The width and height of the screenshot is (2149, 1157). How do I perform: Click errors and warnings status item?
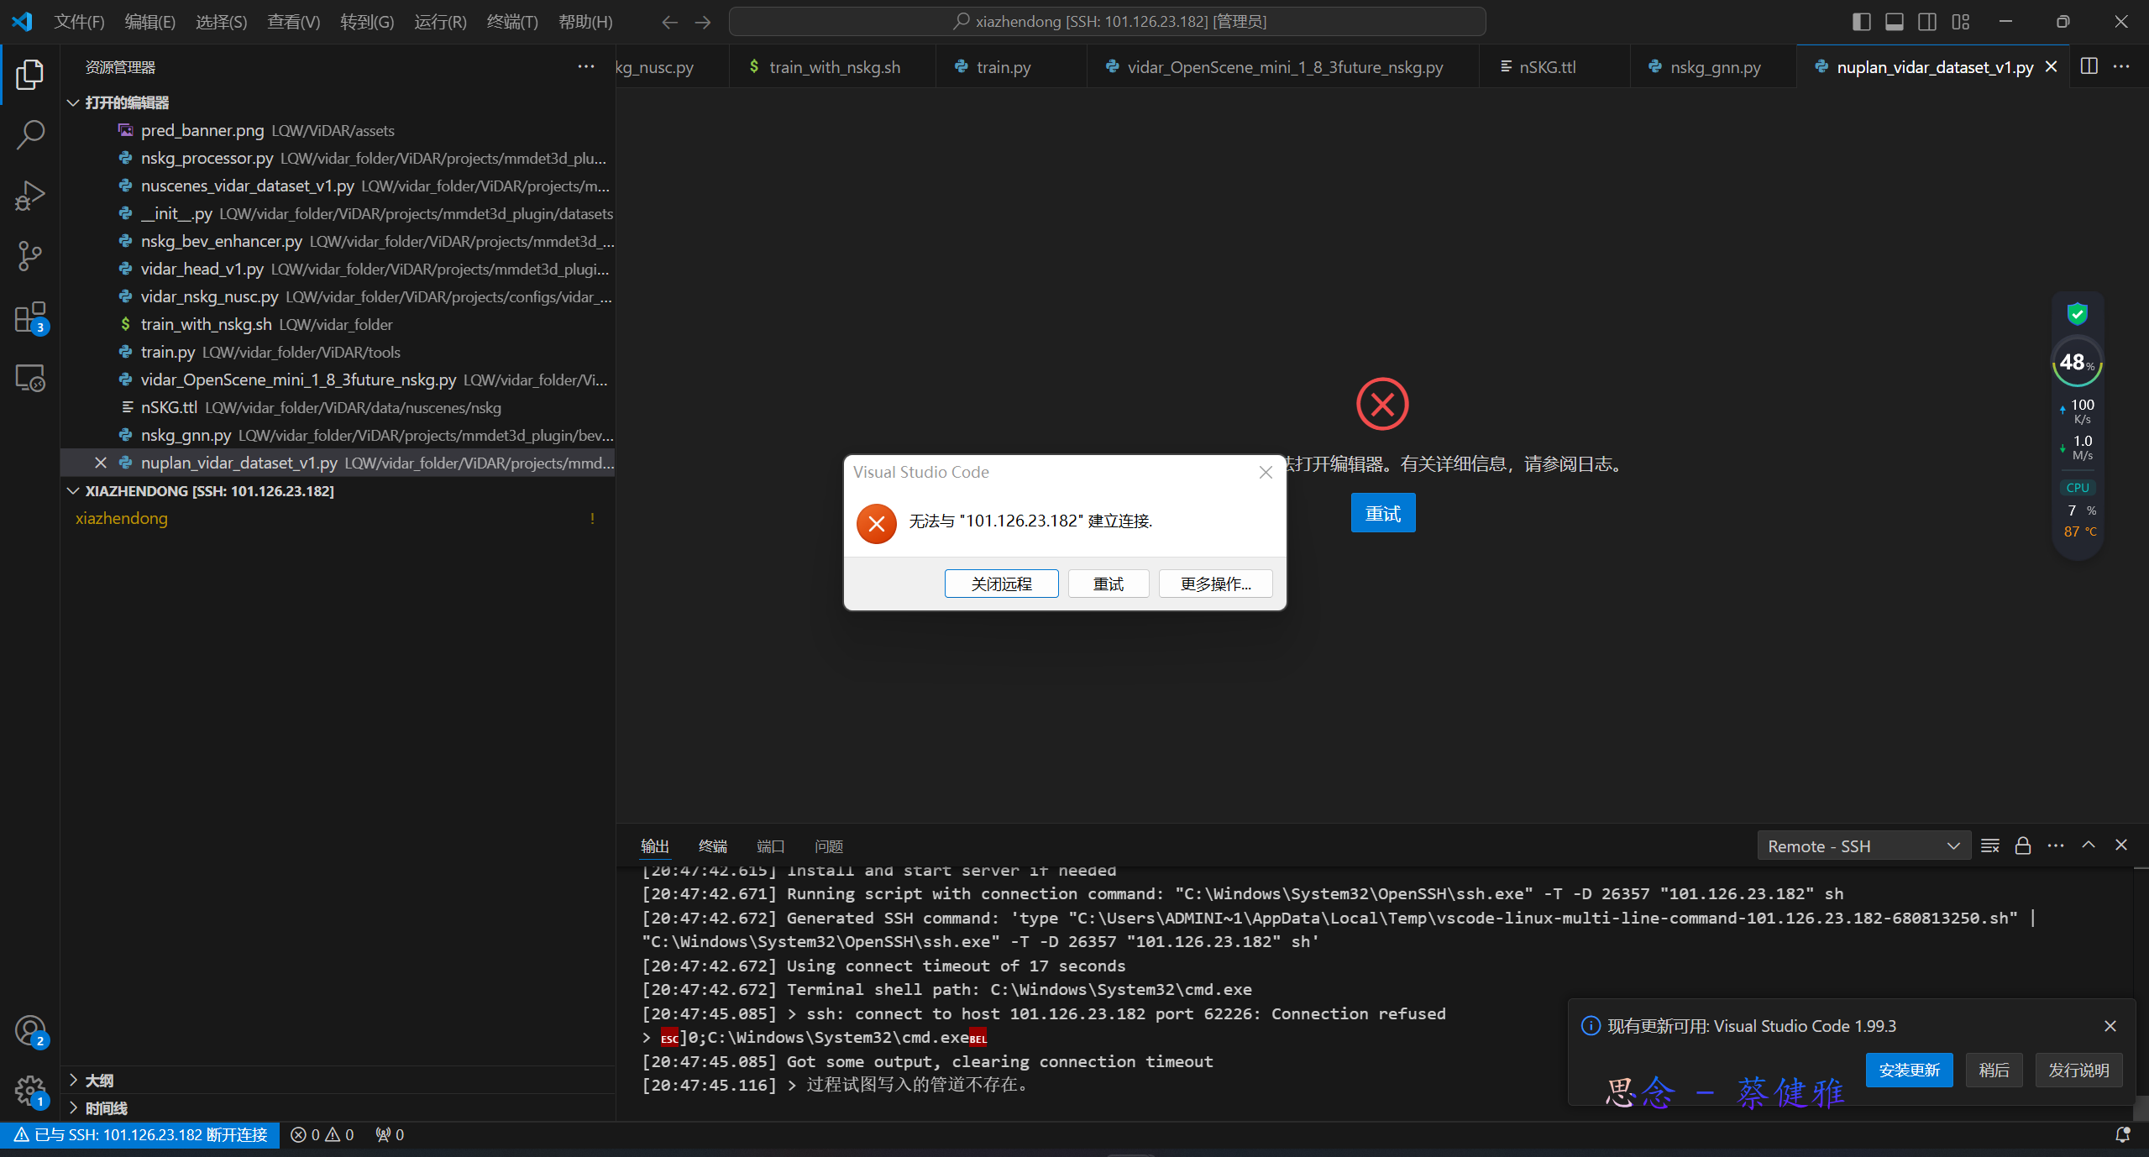(x=322, y=1134)
